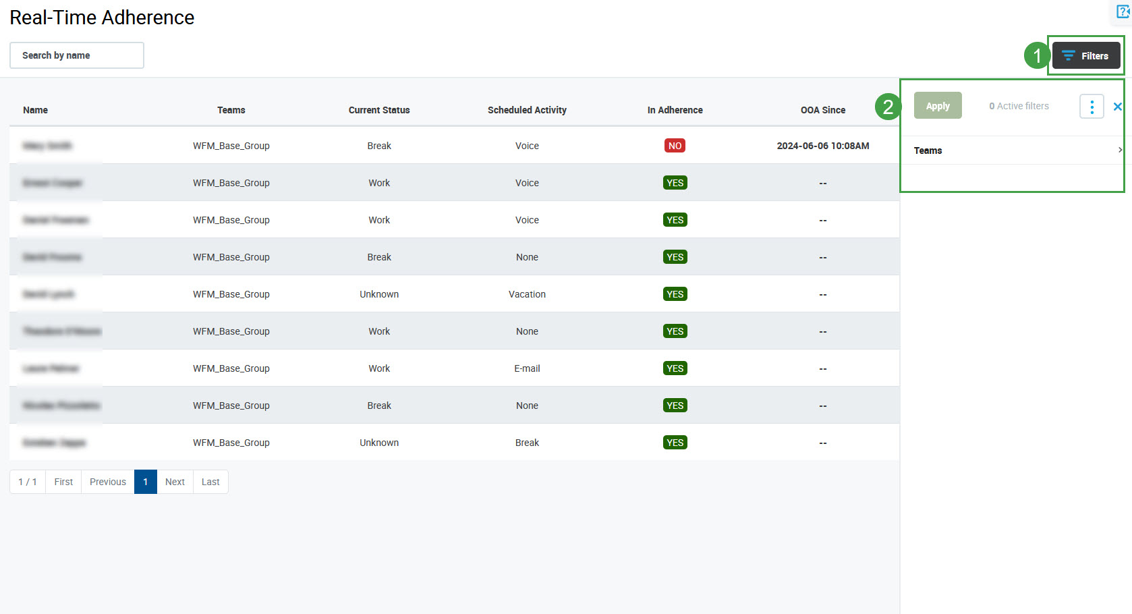Jump to the Last page
Image resolution: width=1132 pixels, height=614 pixels.
[210, 482]
